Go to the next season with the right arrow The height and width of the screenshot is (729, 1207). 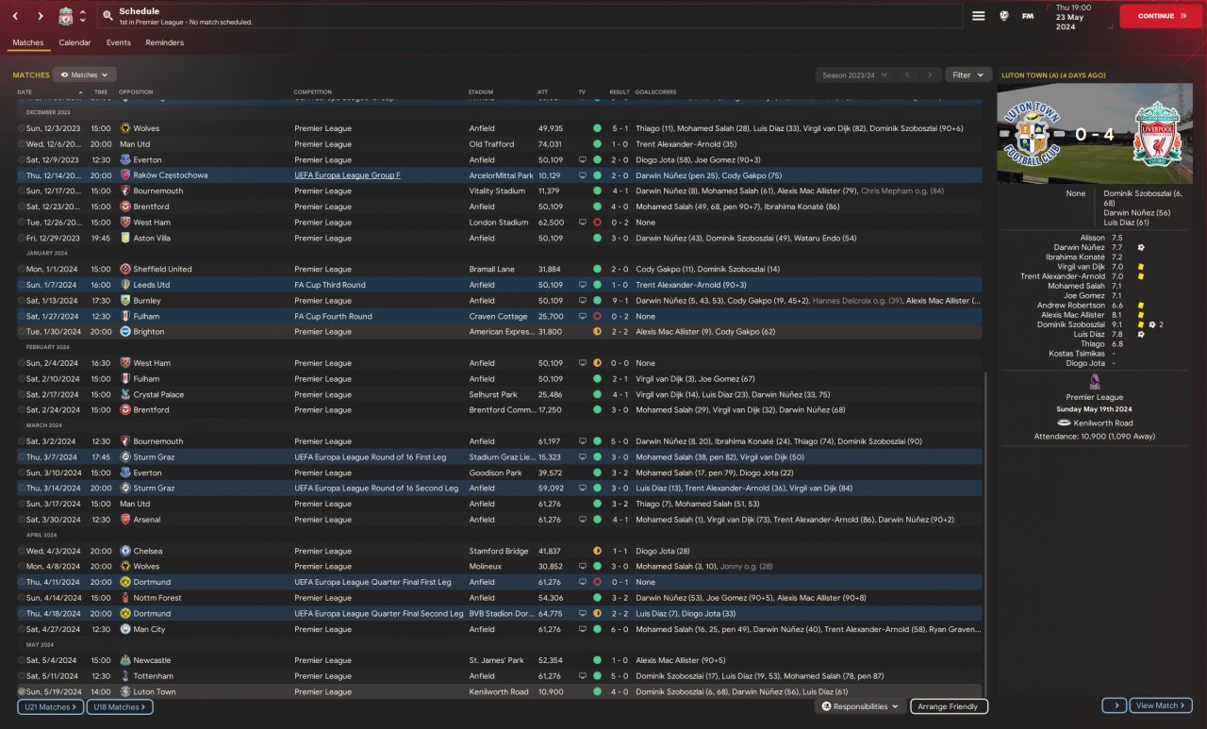(930, 75)
